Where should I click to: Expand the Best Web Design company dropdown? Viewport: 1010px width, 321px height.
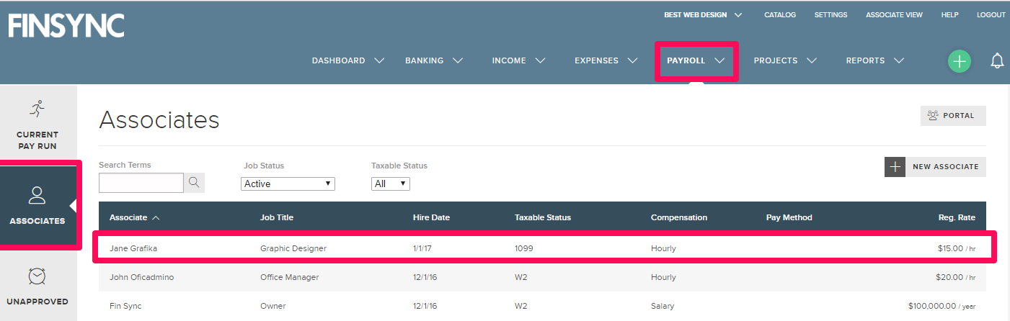(703, 14)
